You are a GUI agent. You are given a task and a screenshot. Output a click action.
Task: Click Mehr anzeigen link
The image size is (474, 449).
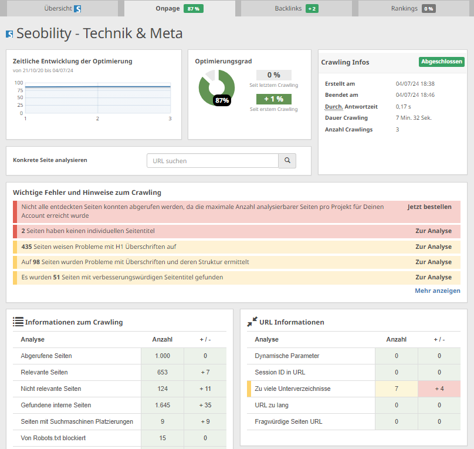(438, 291)
